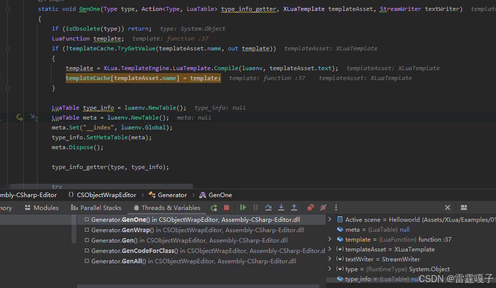496x288 pixels.
Task: Click the namespace icon beside CSObjectWrapEditor breadcrumb
Action: coord(71,195)
